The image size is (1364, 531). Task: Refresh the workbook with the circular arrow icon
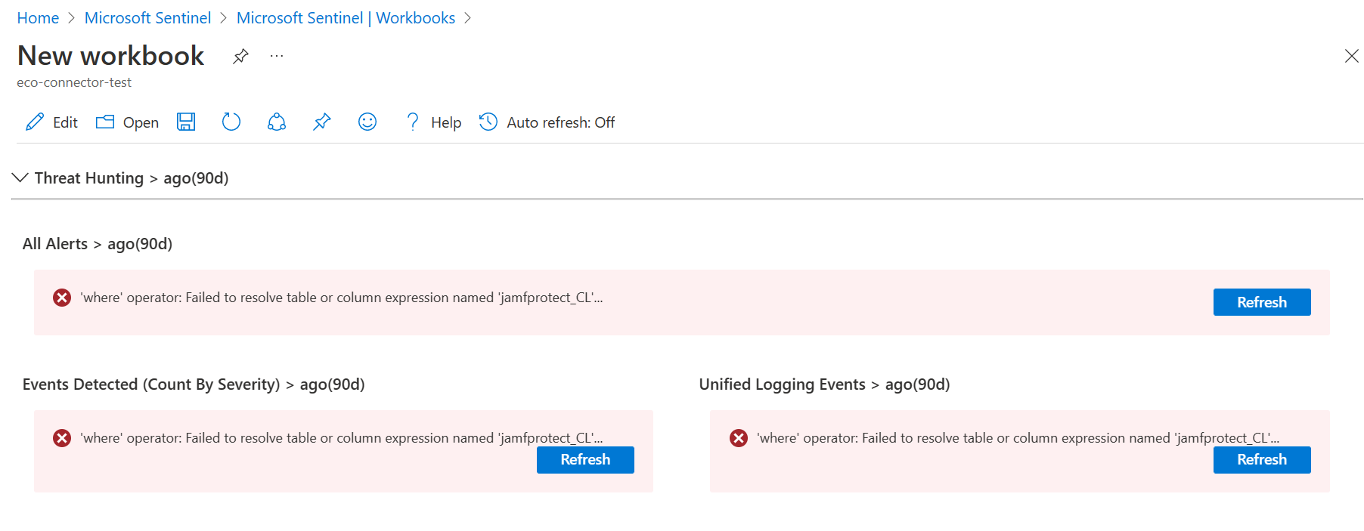[x=231, y=122]
